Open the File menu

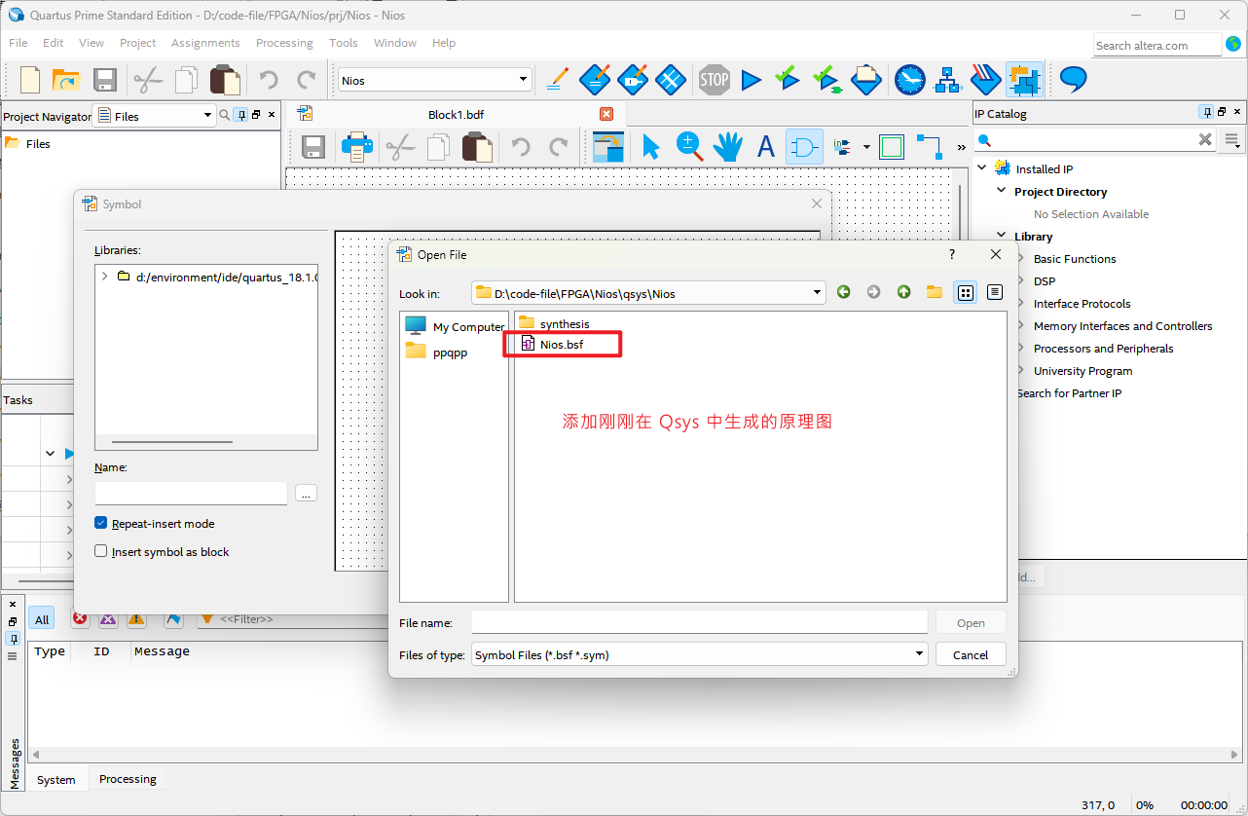18,43
